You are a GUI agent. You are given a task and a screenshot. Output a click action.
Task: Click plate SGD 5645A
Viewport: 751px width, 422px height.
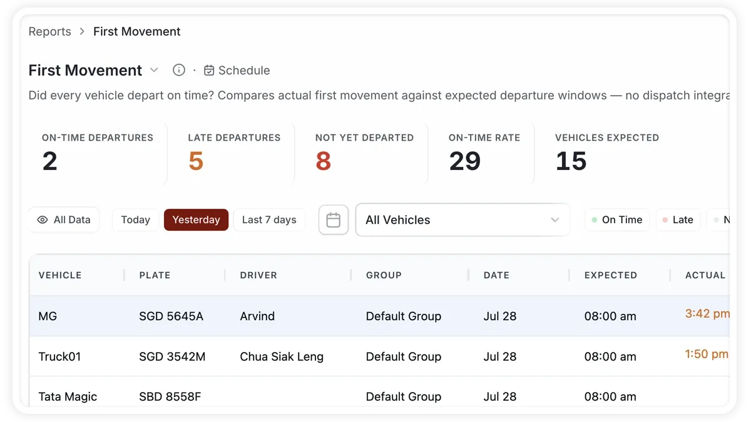pos(171,316)
